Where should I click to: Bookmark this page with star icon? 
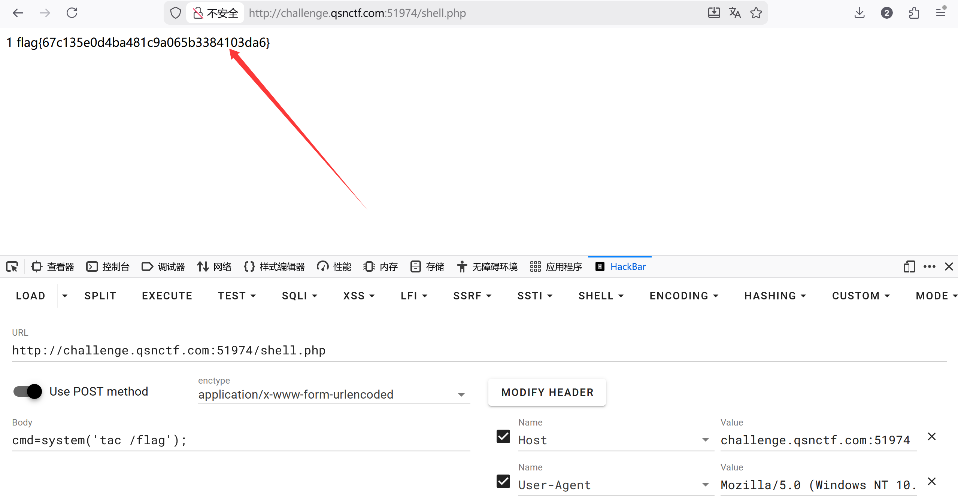[x=756, y=13]
